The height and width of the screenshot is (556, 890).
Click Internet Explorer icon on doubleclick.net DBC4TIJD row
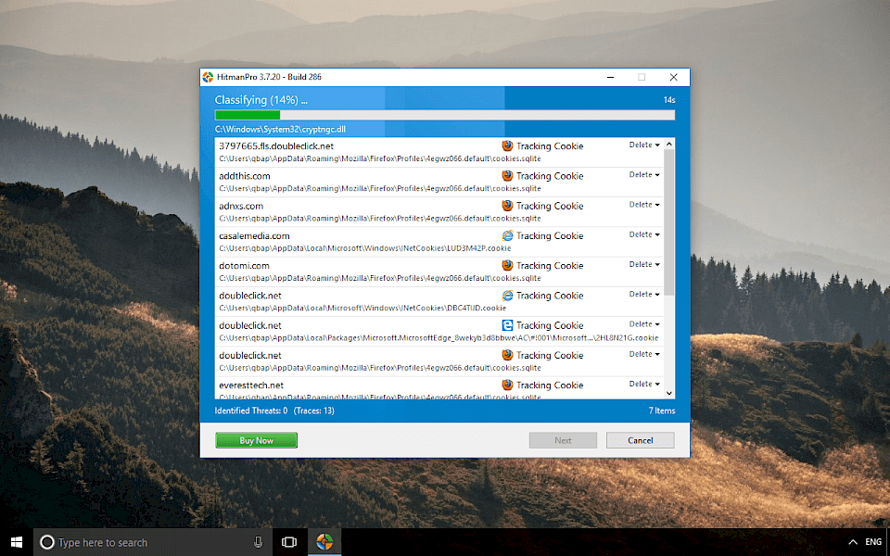click(507, 295)
